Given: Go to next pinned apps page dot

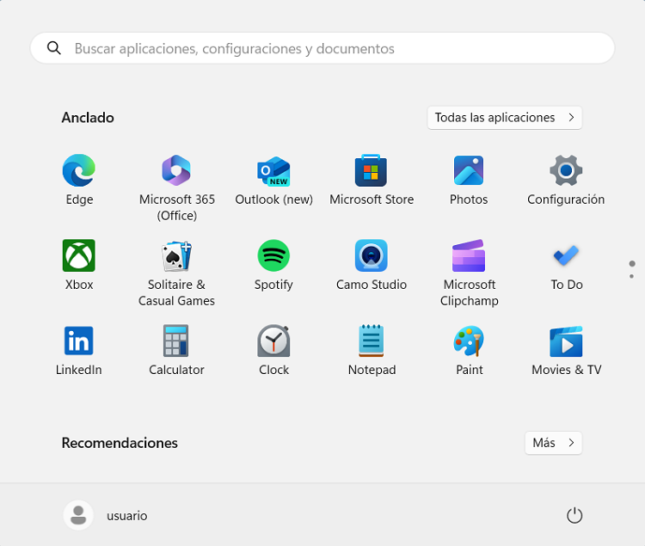Looking at the screenshot, I should pos(632,276).
